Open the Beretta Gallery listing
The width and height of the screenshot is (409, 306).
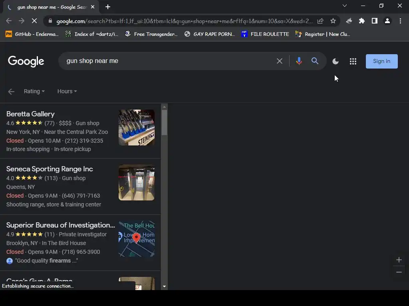(30, 114)
